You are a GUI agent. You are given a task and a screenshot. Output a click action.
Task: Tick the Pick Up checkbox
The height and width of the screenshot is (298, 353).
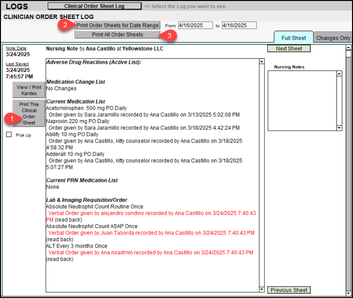9,135
